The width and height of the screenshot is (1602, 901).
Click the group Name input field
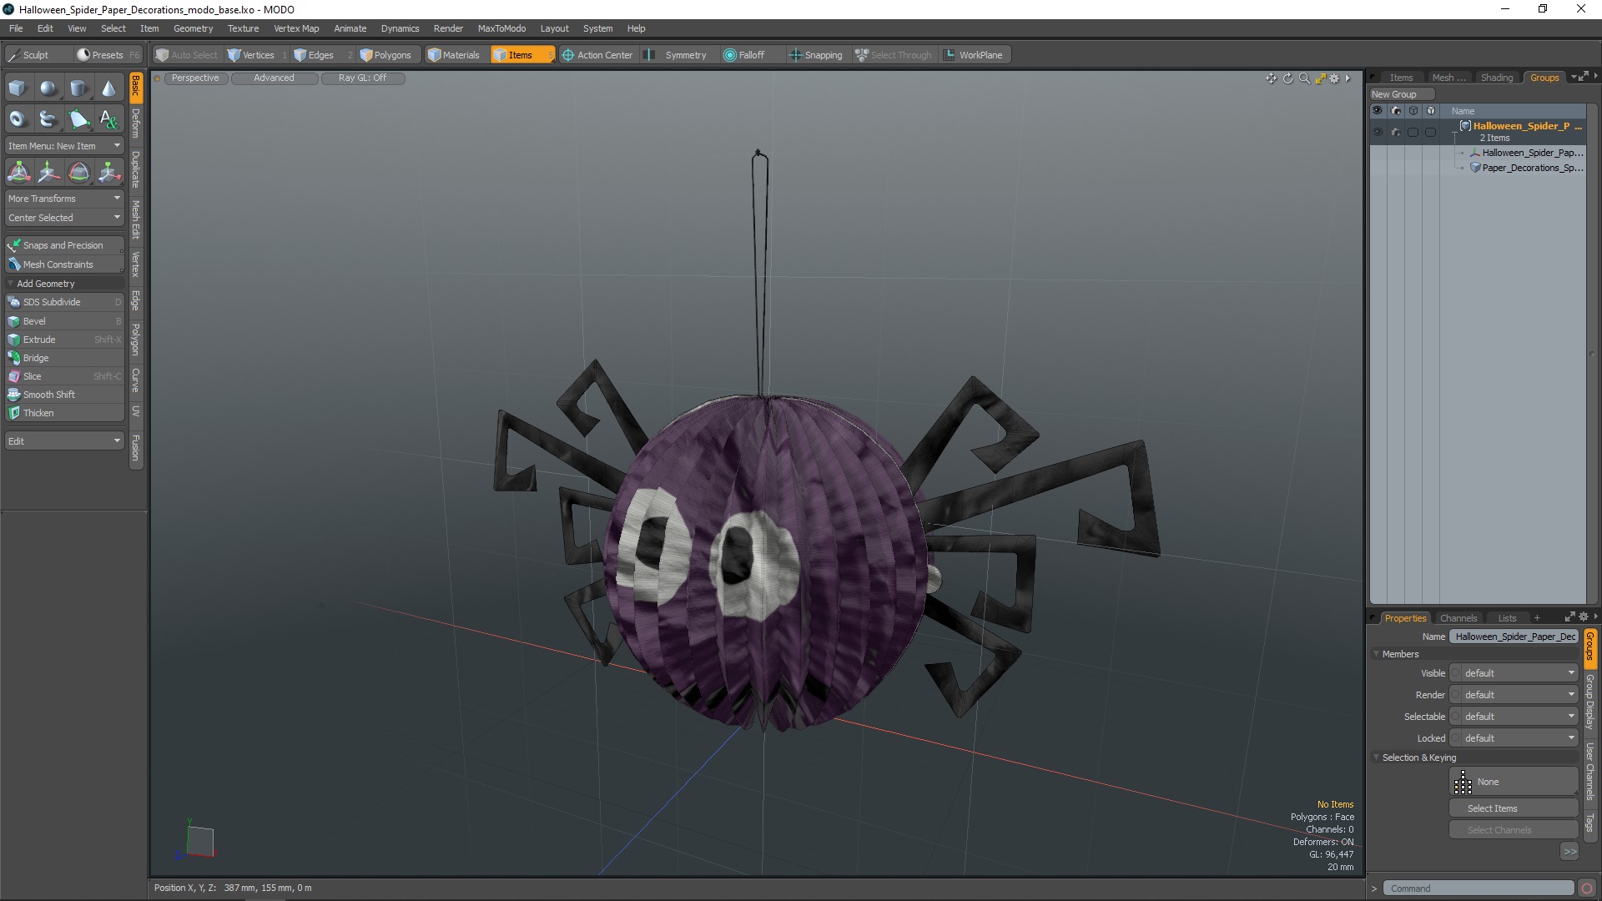1514,637
